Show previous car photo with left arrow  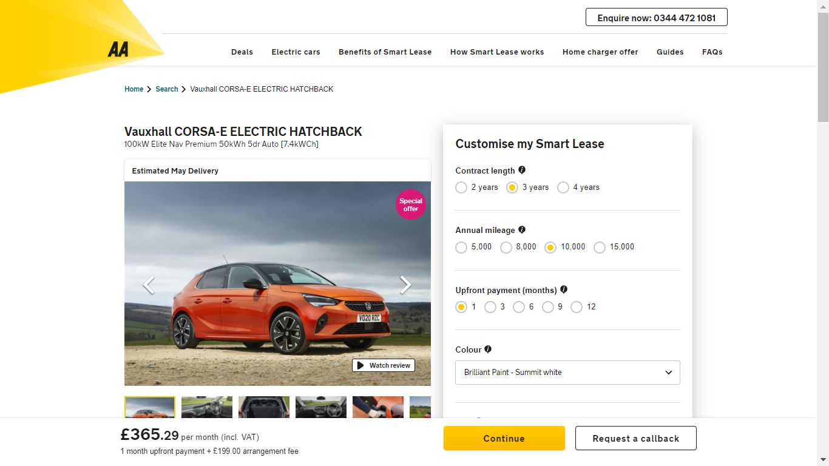pos(149,285)
